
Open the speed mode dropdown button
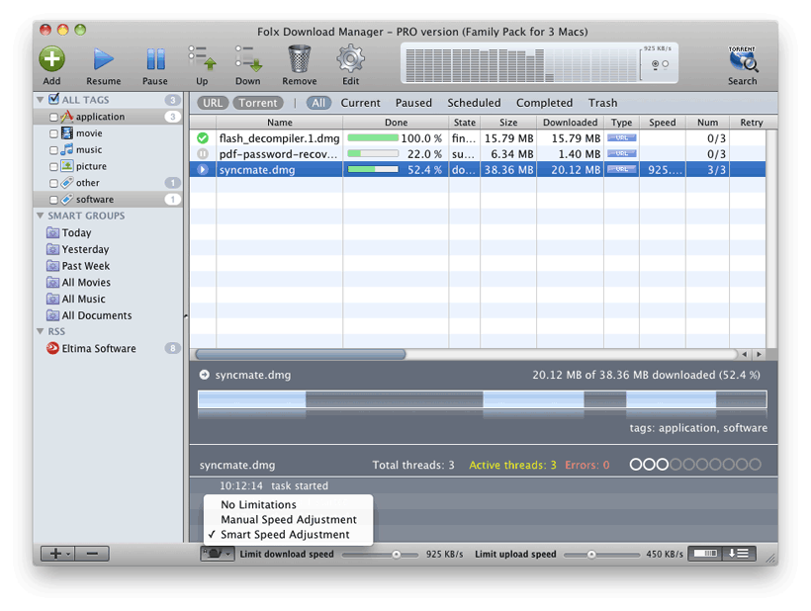click(x=218, y=554)
